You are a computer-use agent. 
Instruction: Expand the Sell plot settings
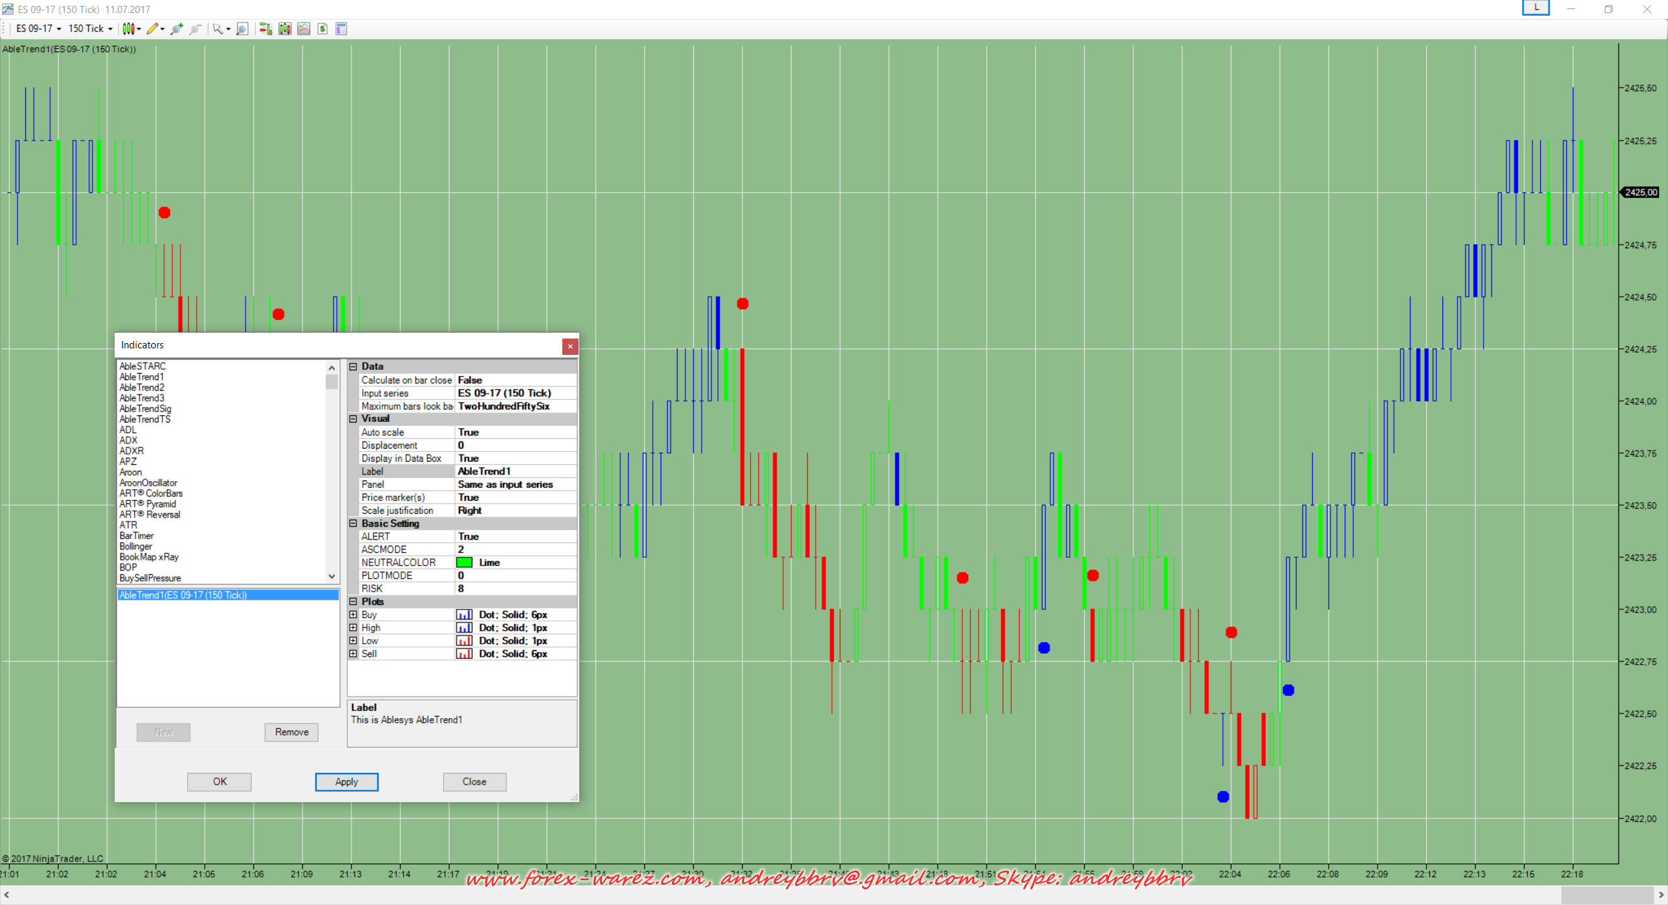(x=353, y=654)
